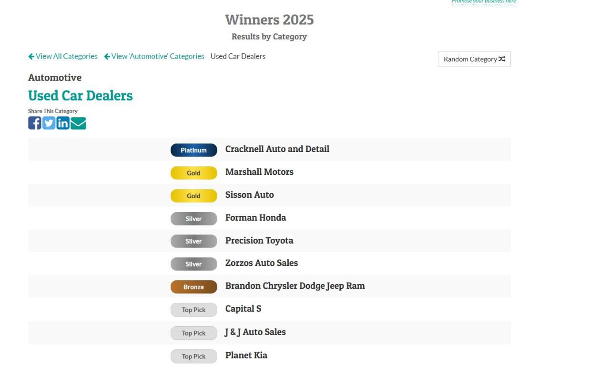
Task: Open Brandon Chrysler Dodge Jeep Ram
Action: (x=295, y=286)
